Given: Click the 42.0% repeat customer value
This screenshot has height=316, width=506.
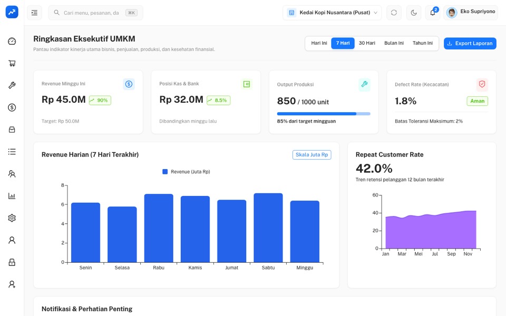Looking at the screenshot, I should click(x=374, y=169).
